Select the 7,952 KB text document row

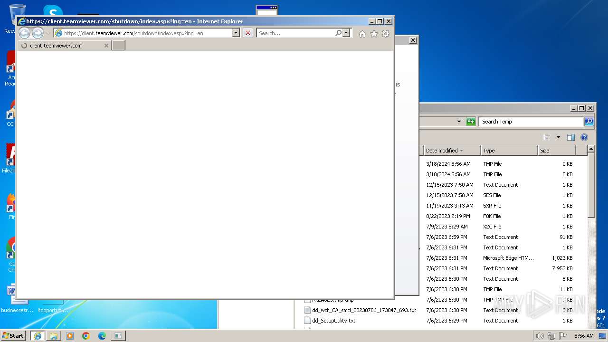pyautogui.click(x=499, y=268)
